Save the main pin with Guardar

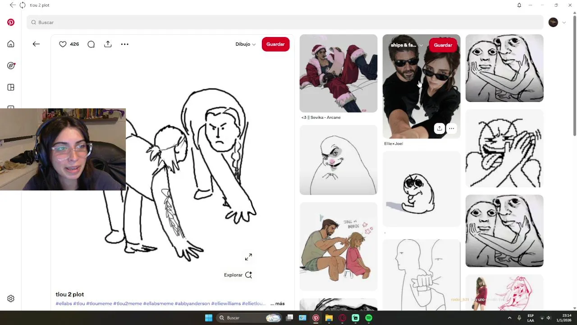point(275,44)
